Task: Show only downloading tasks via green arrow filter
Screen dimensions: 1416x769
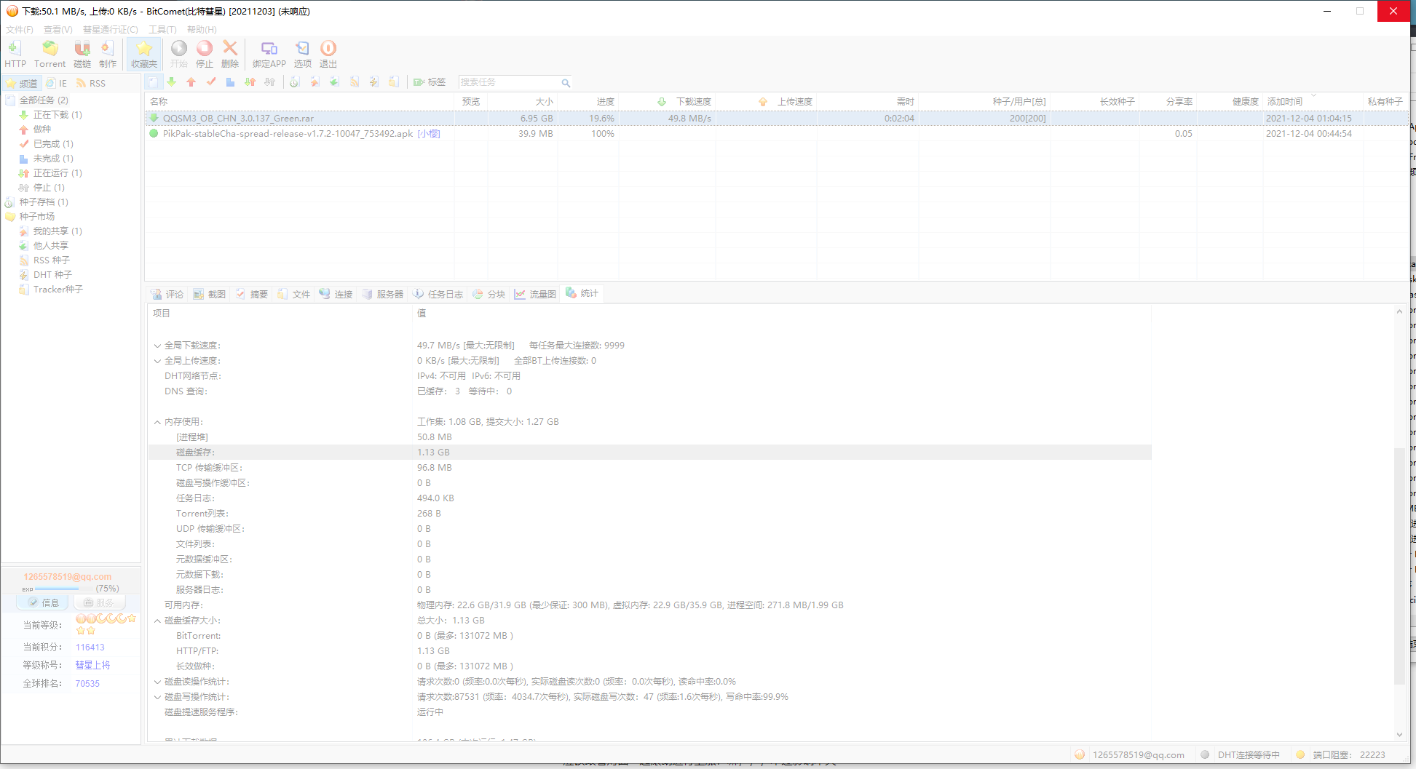Action: point(172,82)
